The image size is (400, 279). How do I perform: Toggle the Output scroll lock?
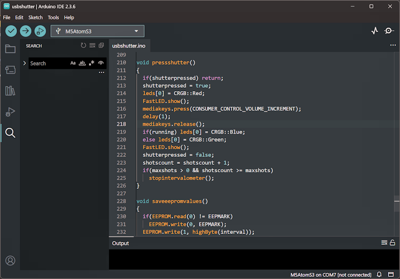(392, 243)
